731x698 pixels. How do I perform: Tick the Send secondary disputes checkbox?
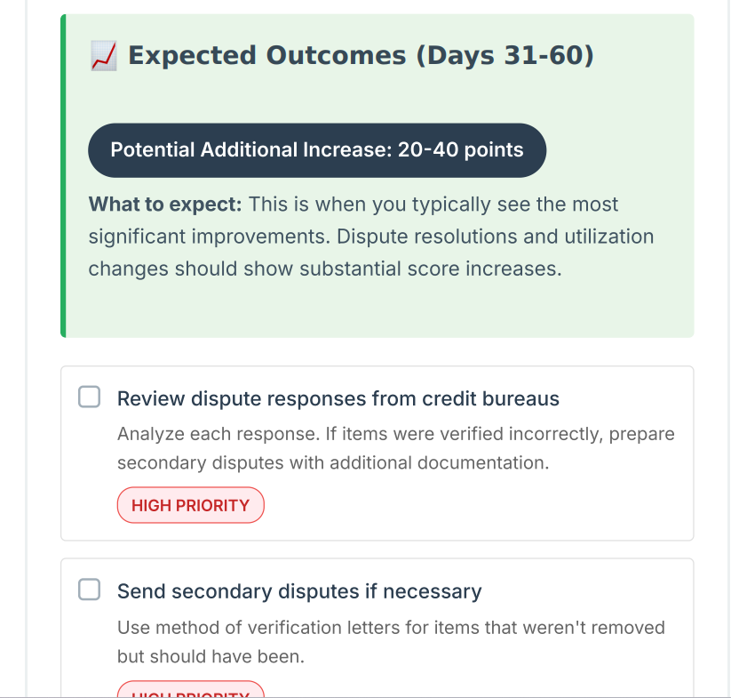(x=90, y=590)
